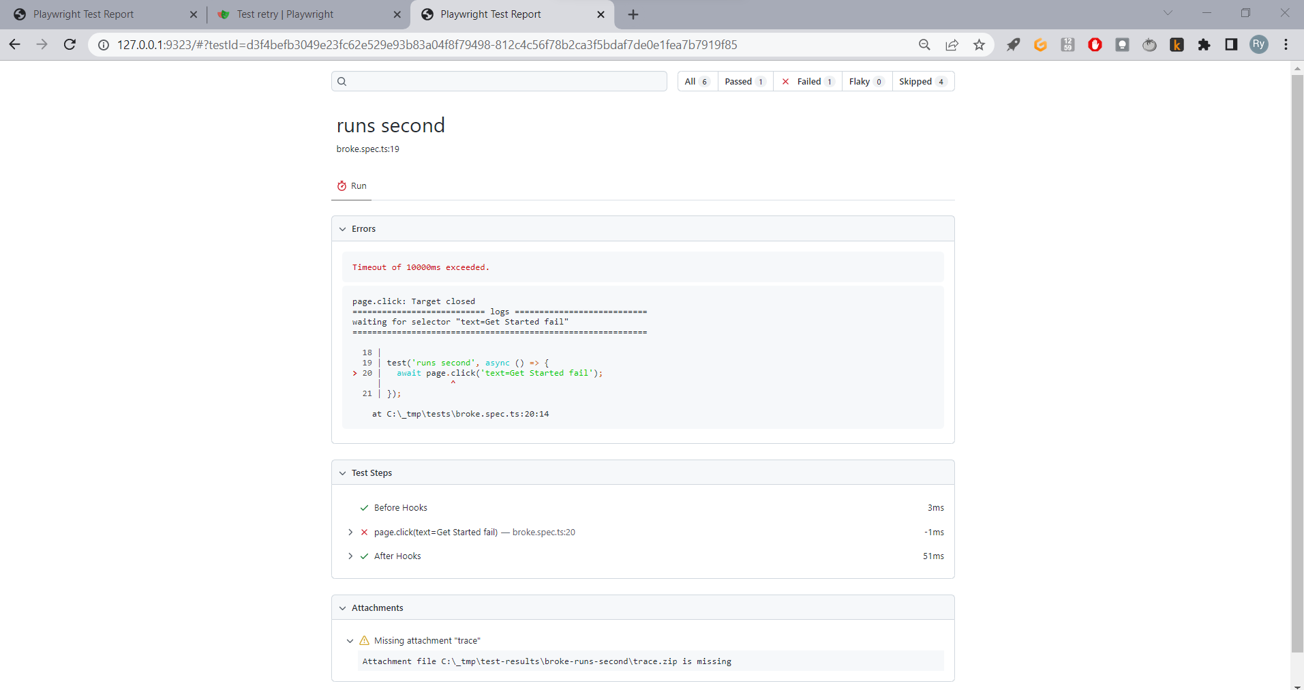
Task: Click the orange K extension icon
Action: pos(1177,45)
